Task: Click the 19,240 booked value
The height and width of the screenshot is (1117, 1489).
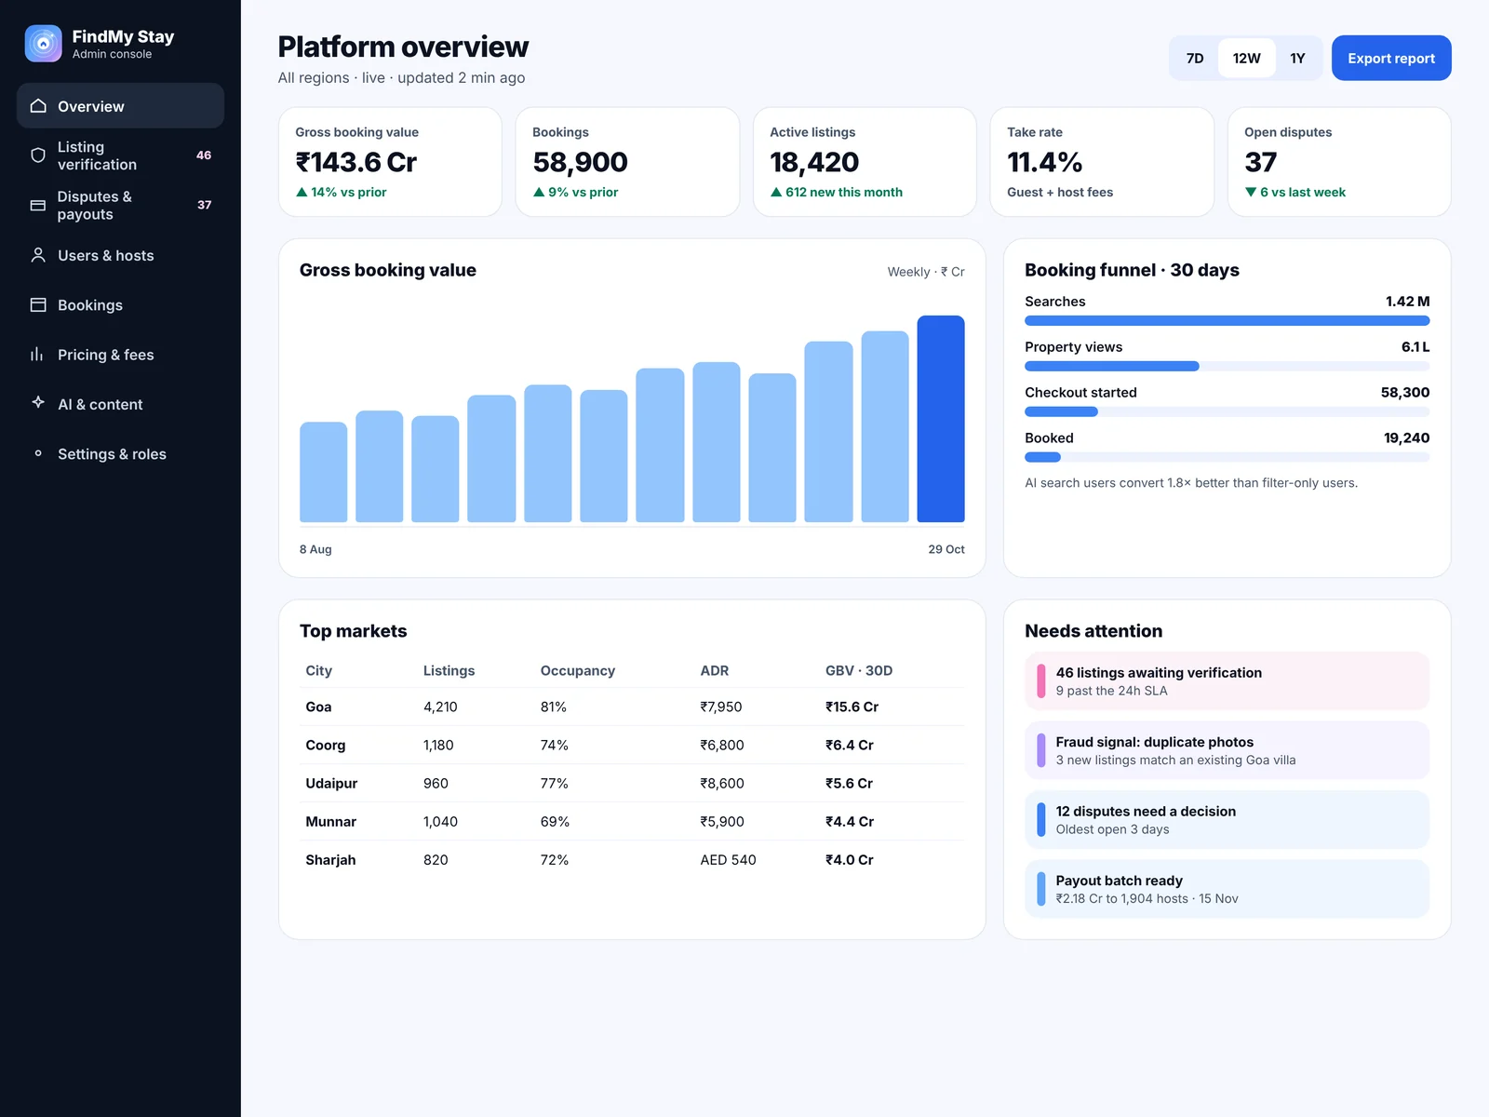Action: tap(1406, 437)
